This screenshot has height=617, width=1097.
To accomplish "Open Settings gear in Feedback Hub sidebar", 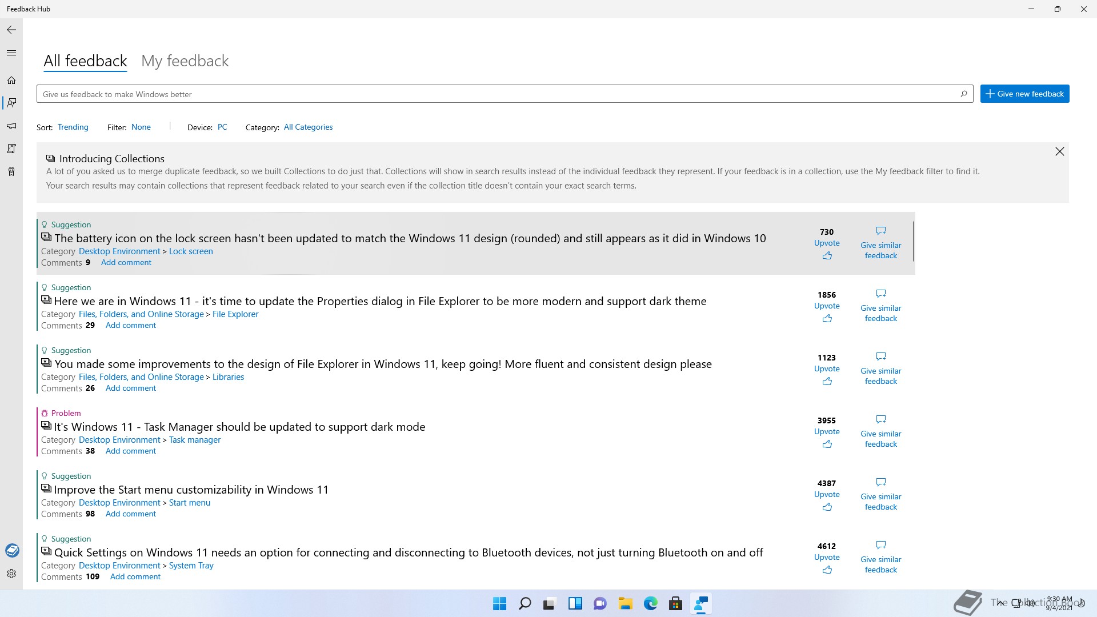I will 11,574.
